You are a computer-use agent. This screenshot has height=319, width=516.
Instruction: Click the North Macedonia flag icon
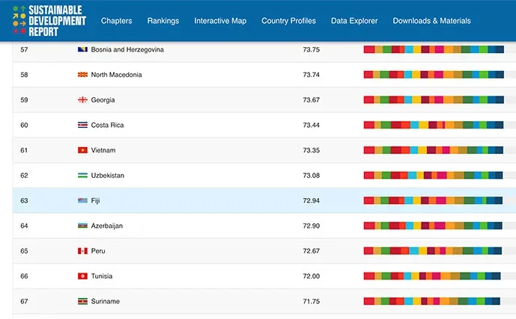[82, 75]
